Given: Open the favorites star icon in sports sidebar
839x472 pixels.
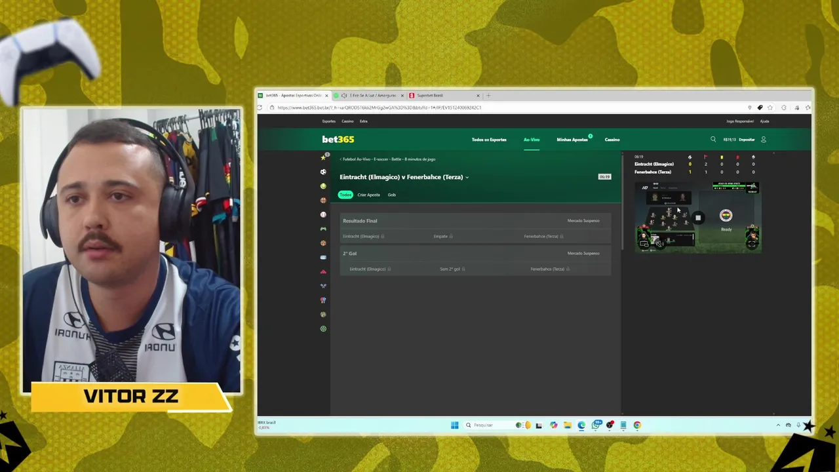Looking at the screenshot, I should [x=323, y=158].
